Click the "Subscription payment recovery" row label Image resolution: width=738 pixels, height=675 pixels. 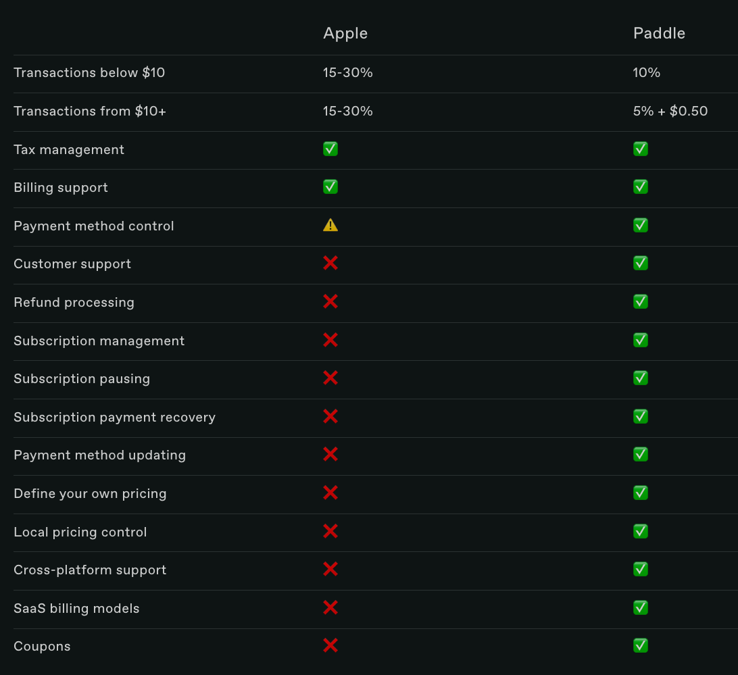click(114, 417)
